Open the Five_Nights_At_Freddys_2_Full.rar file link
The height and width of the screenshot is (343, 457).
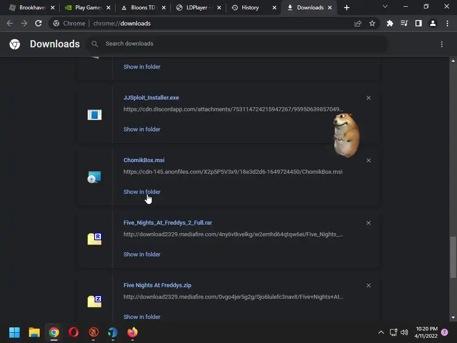(x=168, y=223)
